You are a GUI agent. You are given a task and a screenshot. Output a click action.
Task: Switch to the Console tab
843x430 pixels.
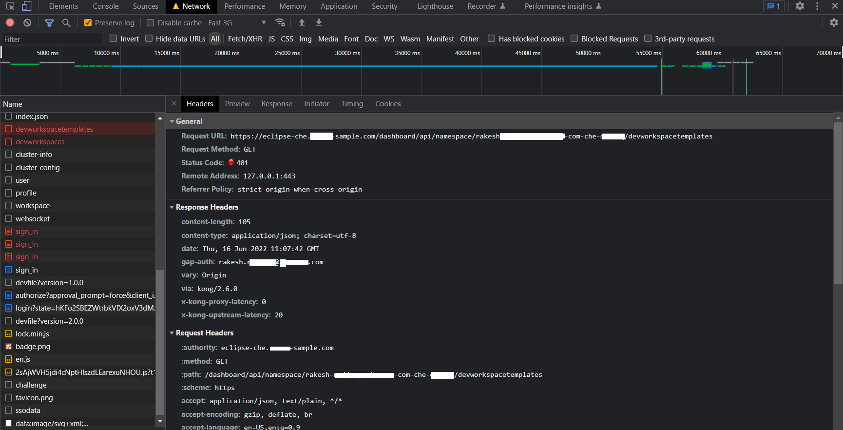pyautogui.click(x=106, y=6)
